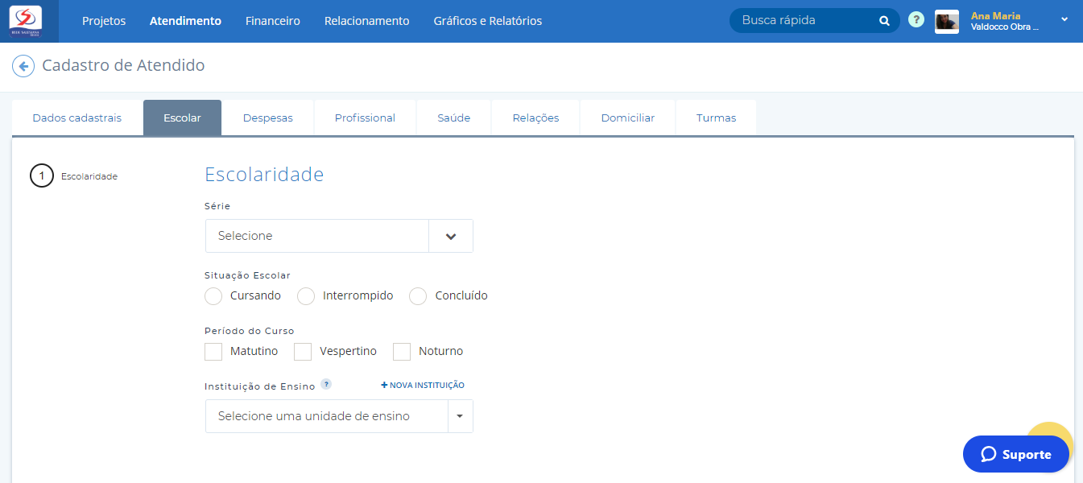The image size is (1083, 483).
Task: Click the Rede Salesiana logo icon
Action: [25, 21]
